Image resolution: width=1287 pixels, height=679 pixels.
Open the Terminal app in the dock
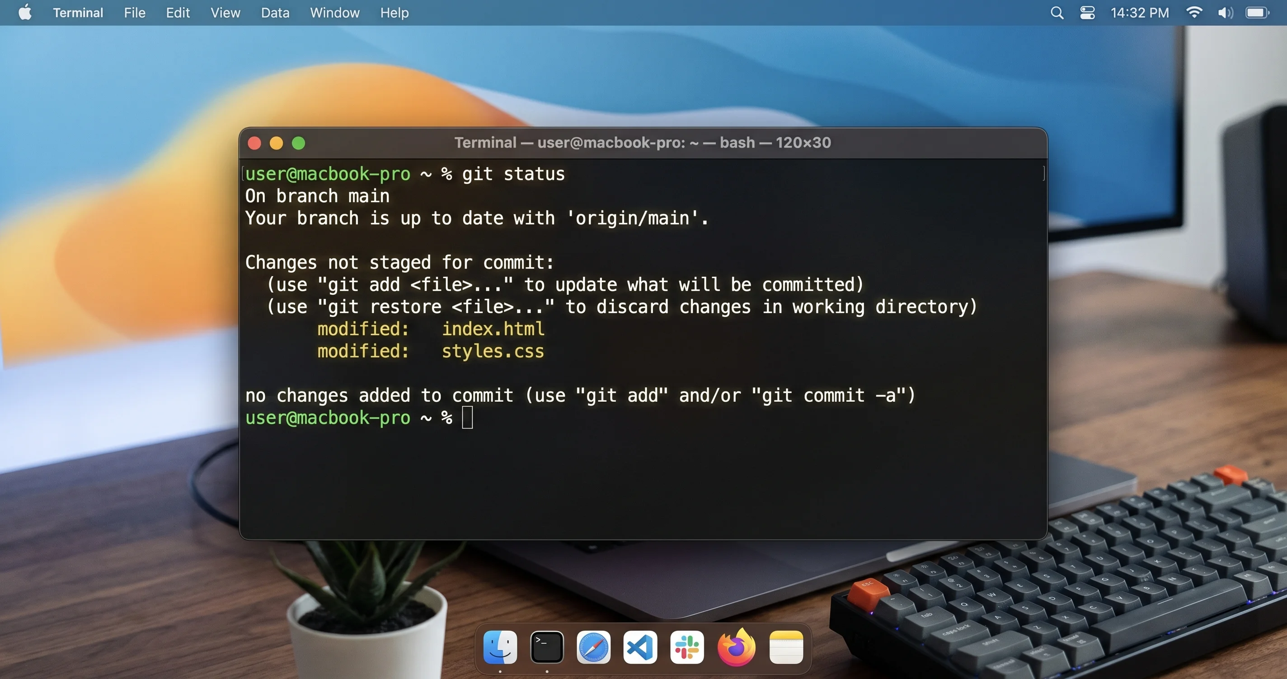click(x=547, y=647)
